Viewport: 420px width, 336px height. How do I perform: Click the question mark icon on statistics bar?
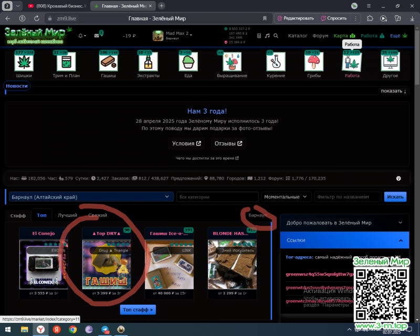point(398,178)
